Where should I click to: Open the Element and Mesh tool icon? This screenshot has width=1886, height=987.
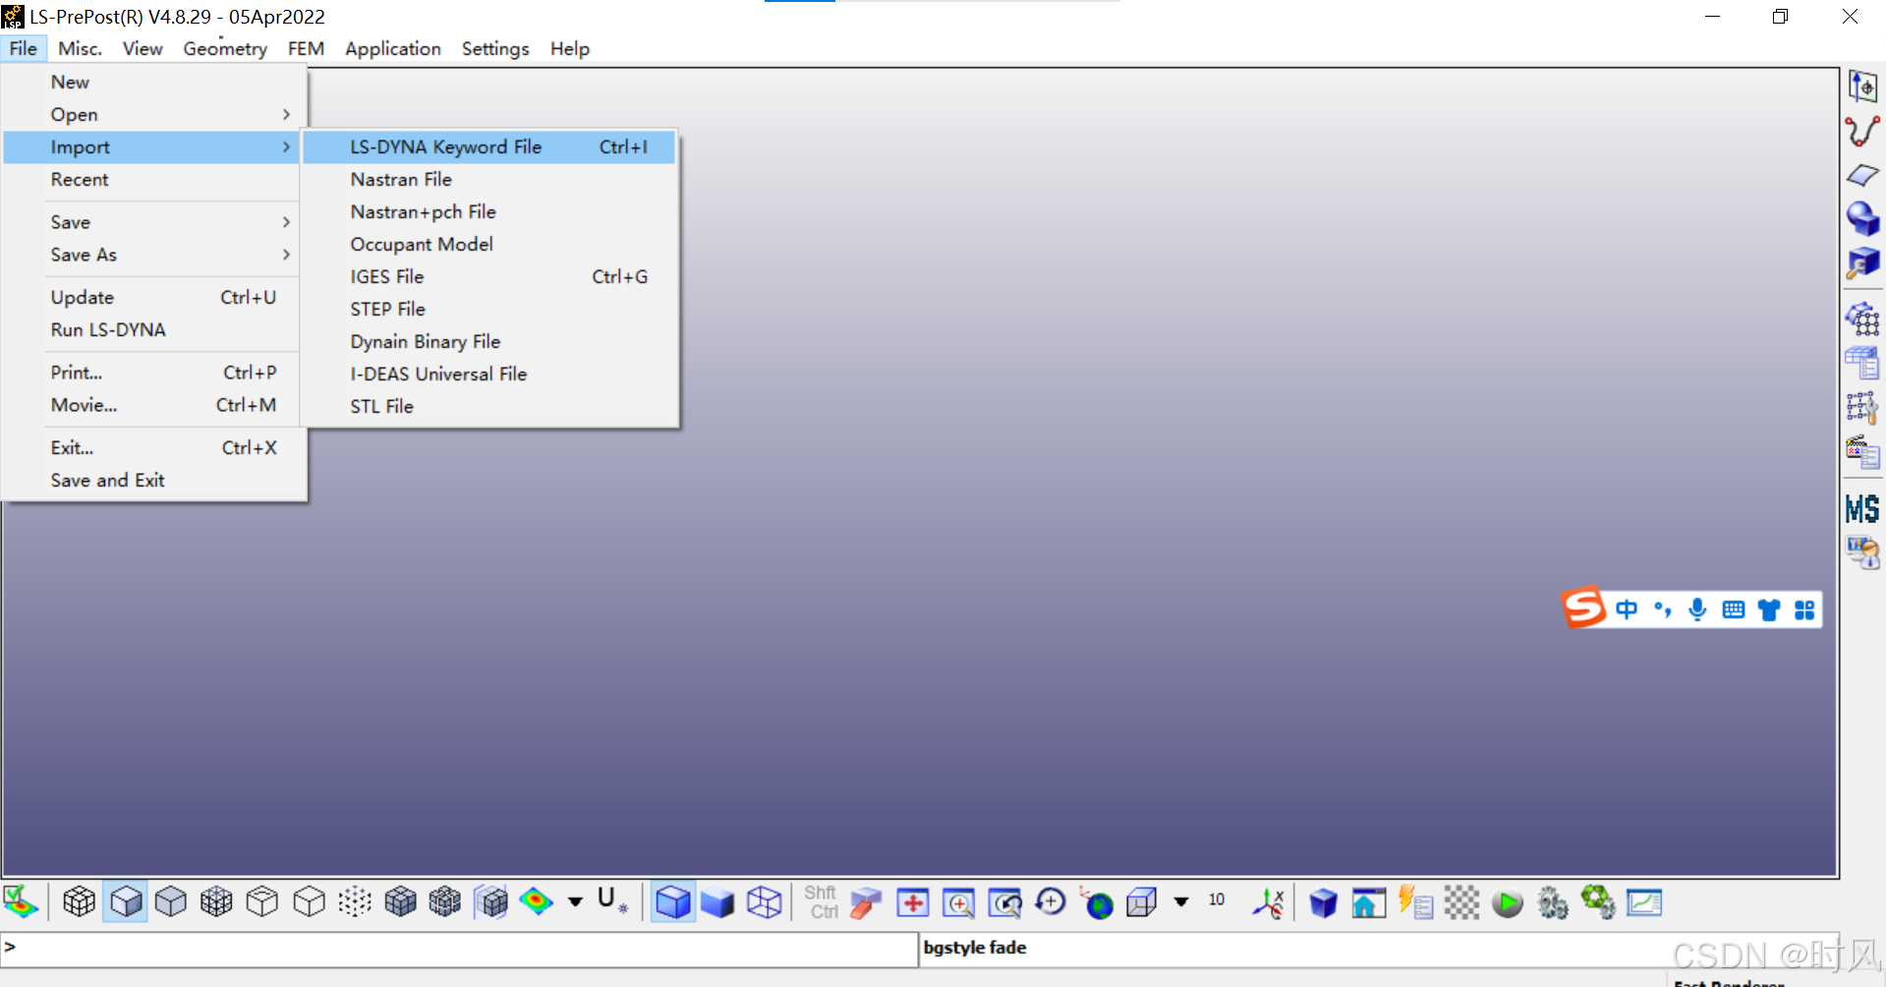coord(1862,319)
